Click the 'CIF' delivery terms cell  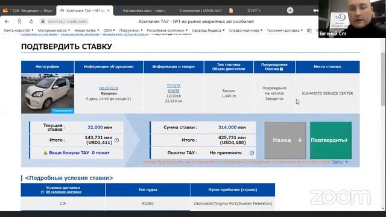coord(63,204)
